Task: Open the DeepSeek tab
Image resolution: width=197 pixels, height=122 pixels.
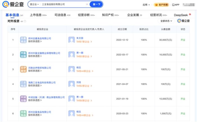Action: [x=181, y=15]
